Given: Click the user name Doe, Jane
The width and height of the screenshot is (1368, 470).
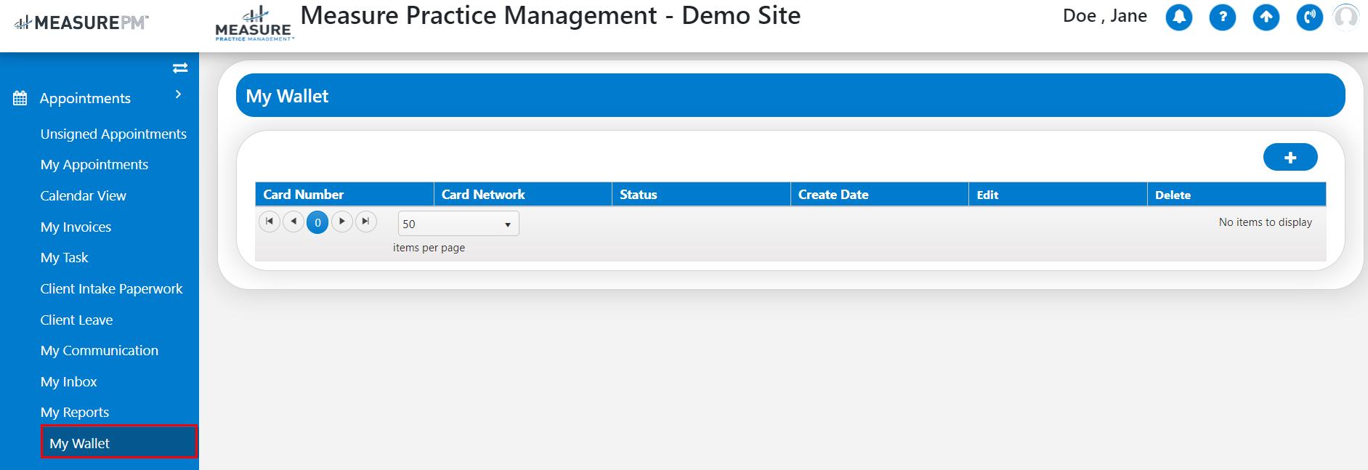Looking at the screenshot, I should (1105, 16).
